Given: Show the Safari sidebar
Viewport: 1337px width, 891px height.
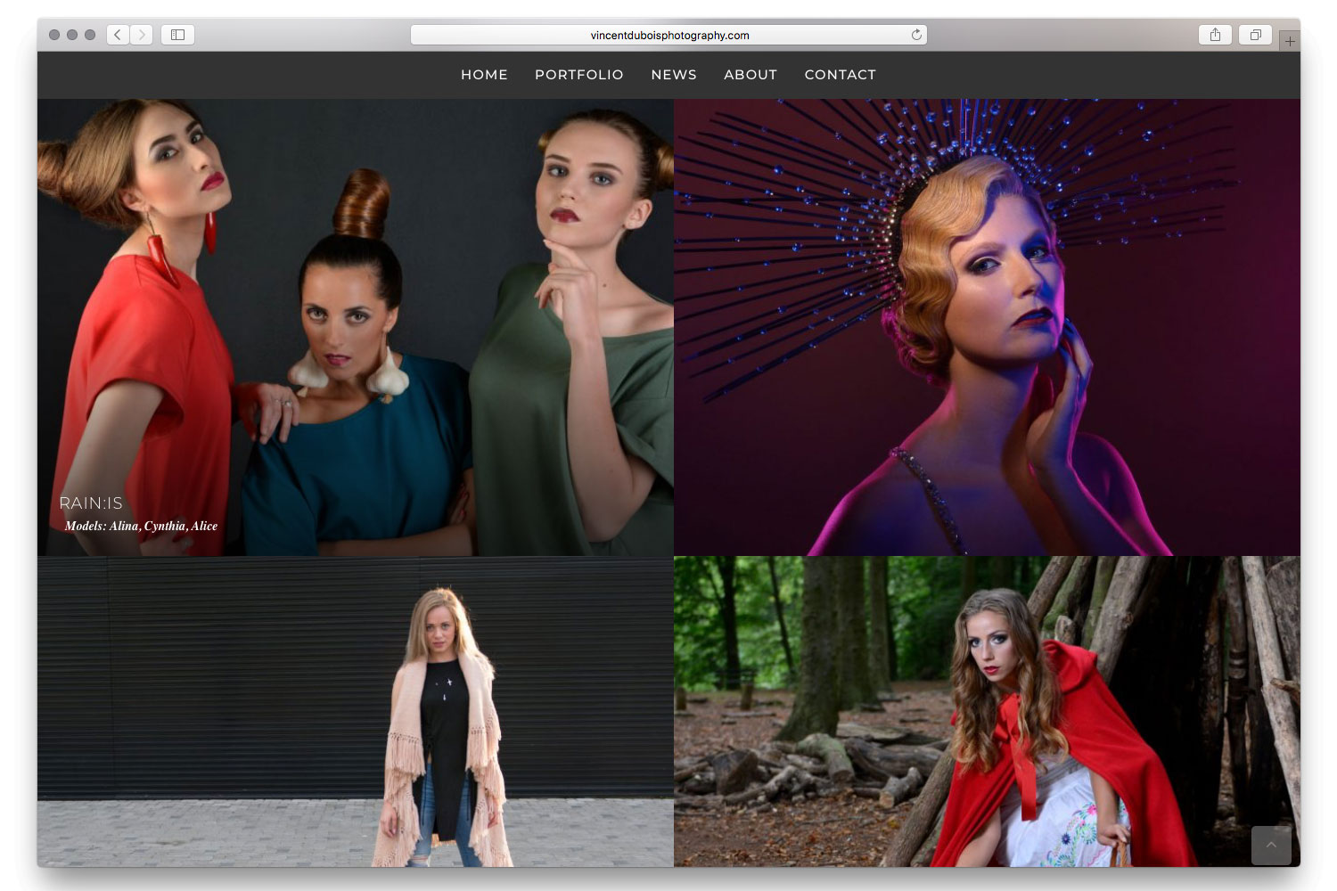Looking at the screenshot, I should [177, 35].
